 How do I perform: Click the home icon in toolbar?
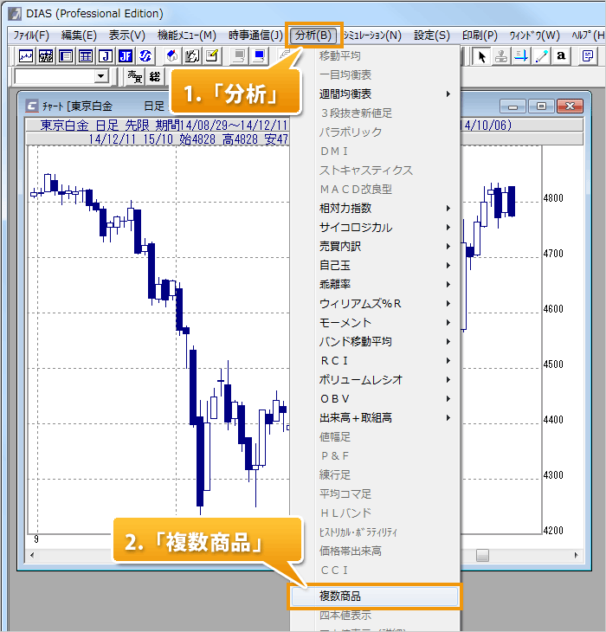pyautogui.click(x=172, y=56)
